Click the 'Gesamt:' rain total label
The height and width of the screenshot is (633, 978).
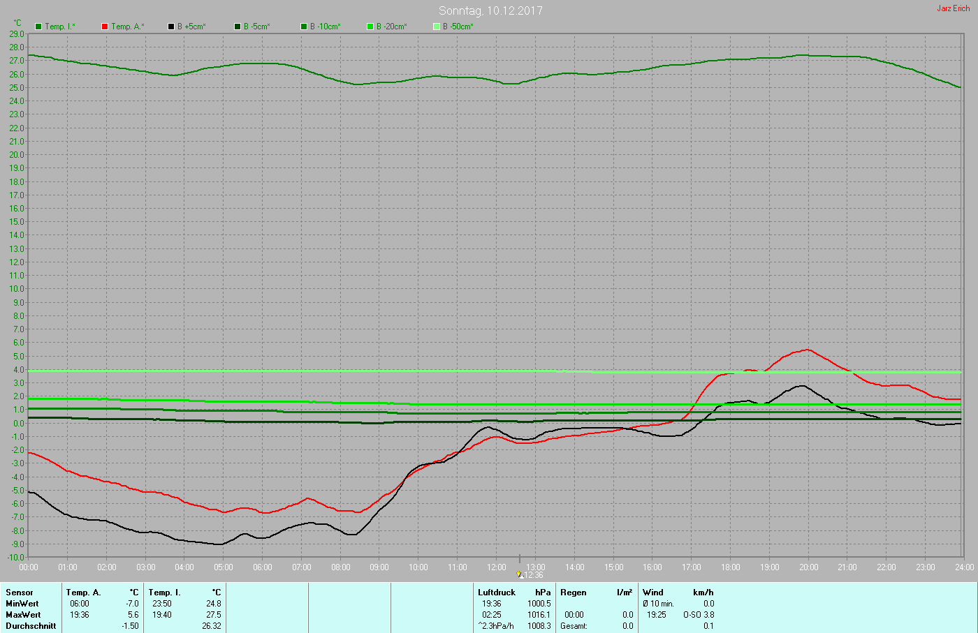tap(574, 626)
